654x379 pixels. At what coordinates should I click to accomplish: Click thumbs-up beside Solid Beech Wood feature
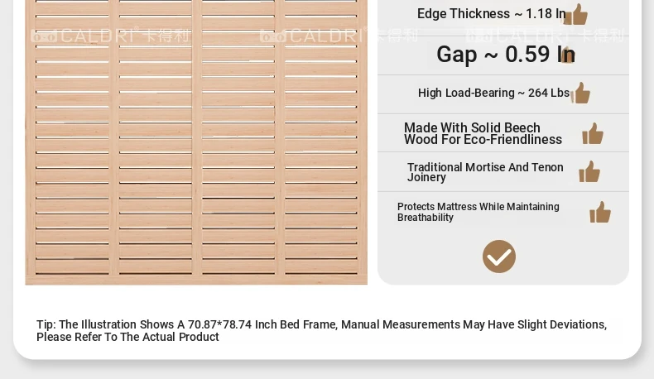pyautogui.click(x=593, y=134)
